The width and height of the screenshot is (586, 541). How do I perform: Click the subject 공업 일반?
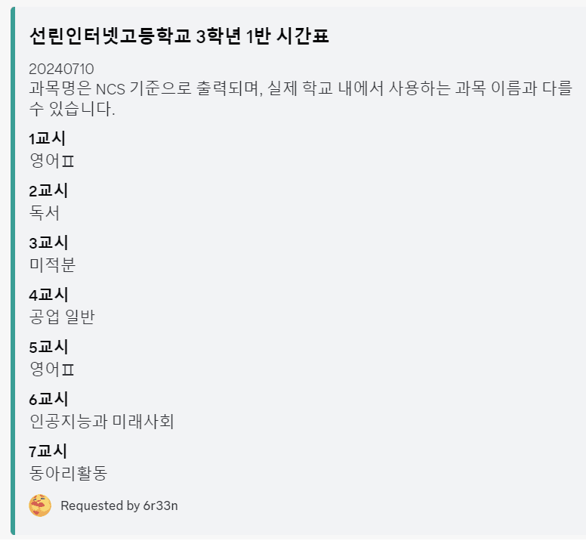(x=62, y=317)
